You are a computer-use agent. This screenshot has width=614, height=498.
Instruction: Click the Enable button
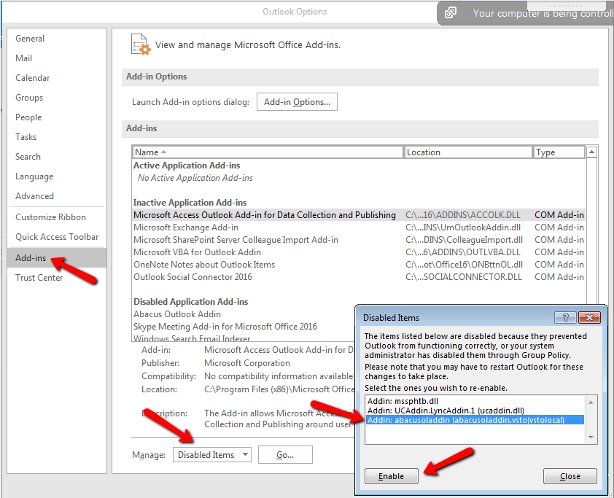391,476
